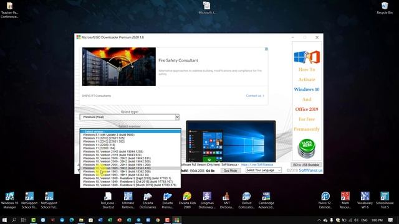Click ISO to USB Bootable button
Screen dimensions: 399x224
point(306,165)
